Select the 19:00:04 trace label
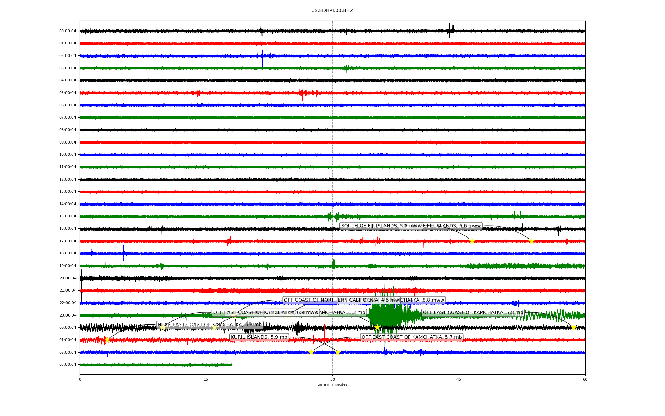The image size is (665, 416). point(68,266)
